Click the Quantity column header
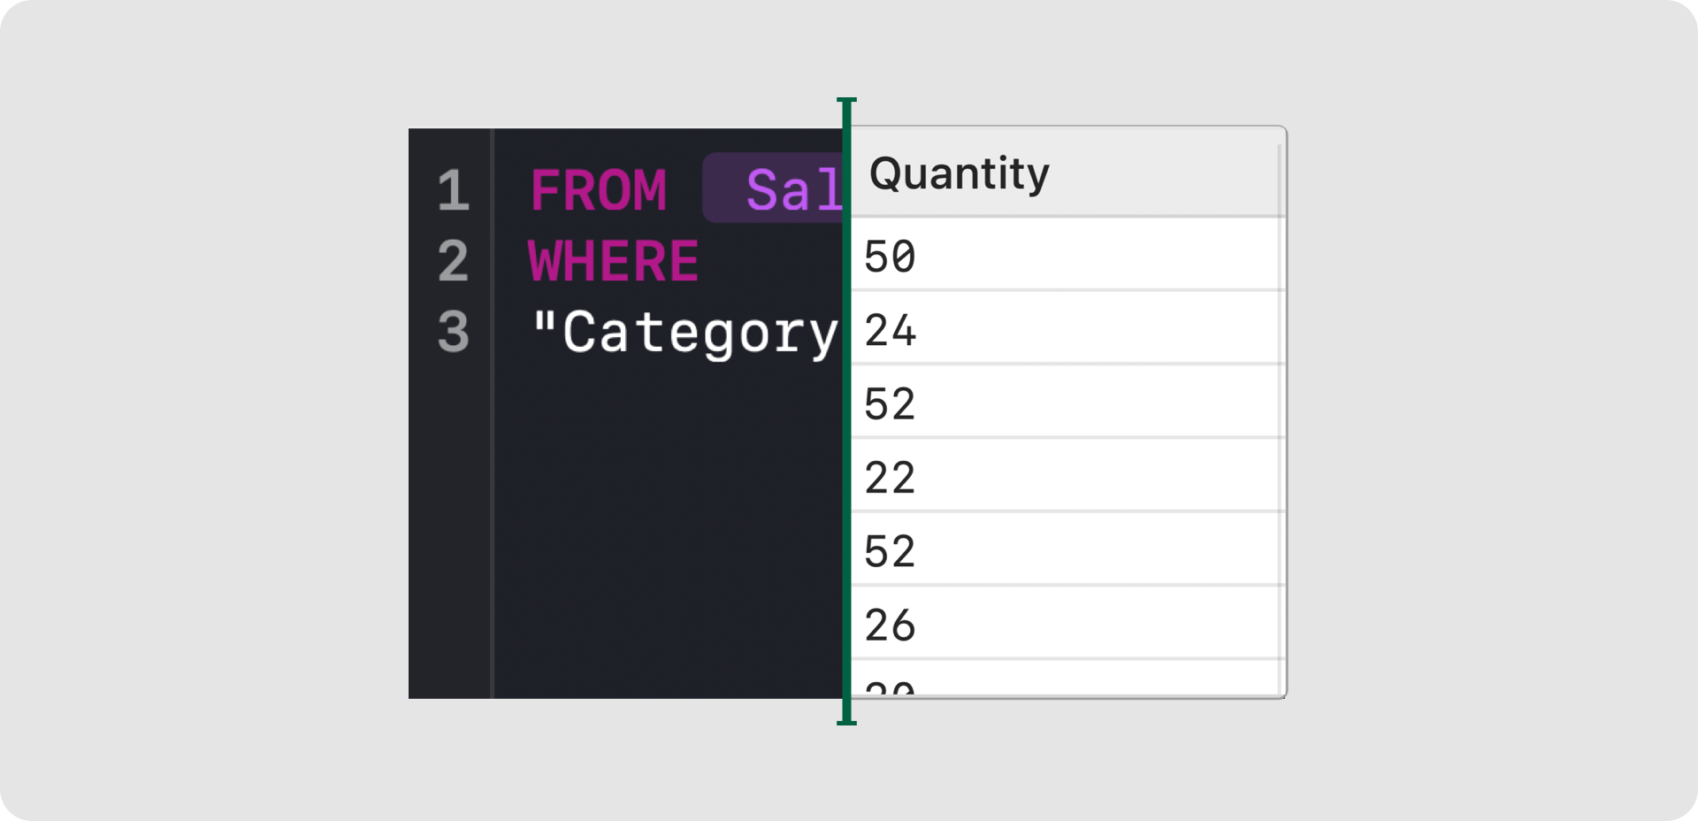The image size is (1698, 821). point(1065,173)
